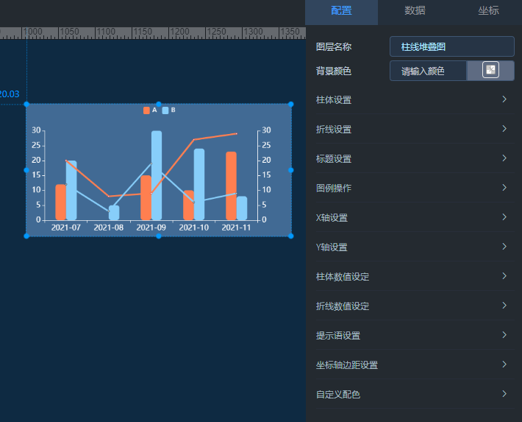This screenshot has width=522, height=422.
Task: Open the Y轴设置 section
Action: tap(412, 247)
